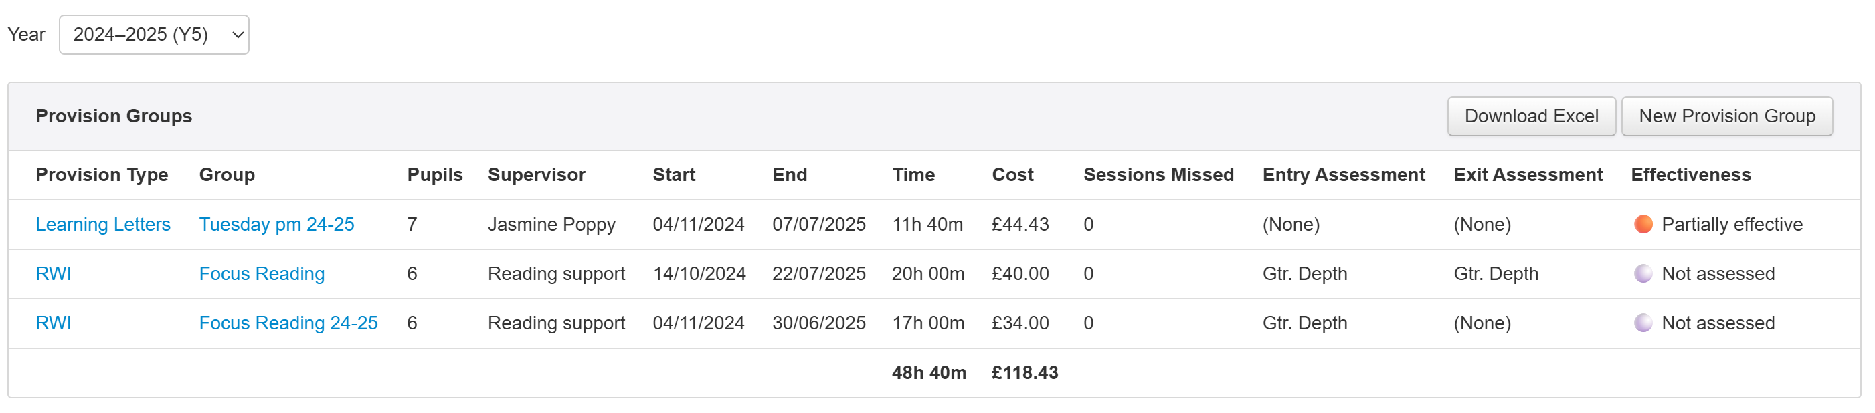Click the Sessions Missed column header
Image resolution: width=1875 pixels, height=413 pixels.
coord(1158,174)
